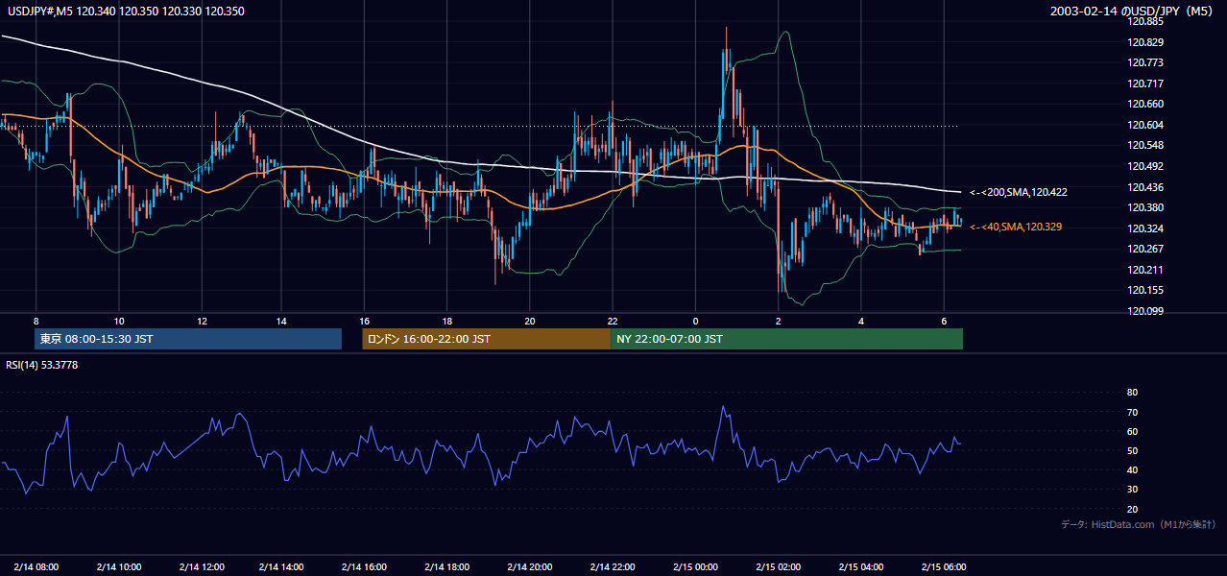The image size is (1227, 576).
Task: Click the price axis value 120.604
Action: [1146, 125]
